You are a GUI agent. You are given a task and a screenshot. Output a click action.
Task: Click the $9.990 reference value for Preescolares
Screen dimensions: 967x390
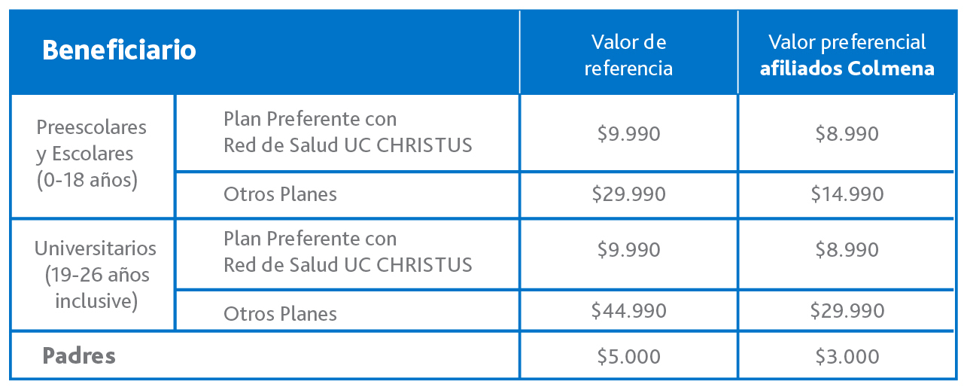click(628, 134)
